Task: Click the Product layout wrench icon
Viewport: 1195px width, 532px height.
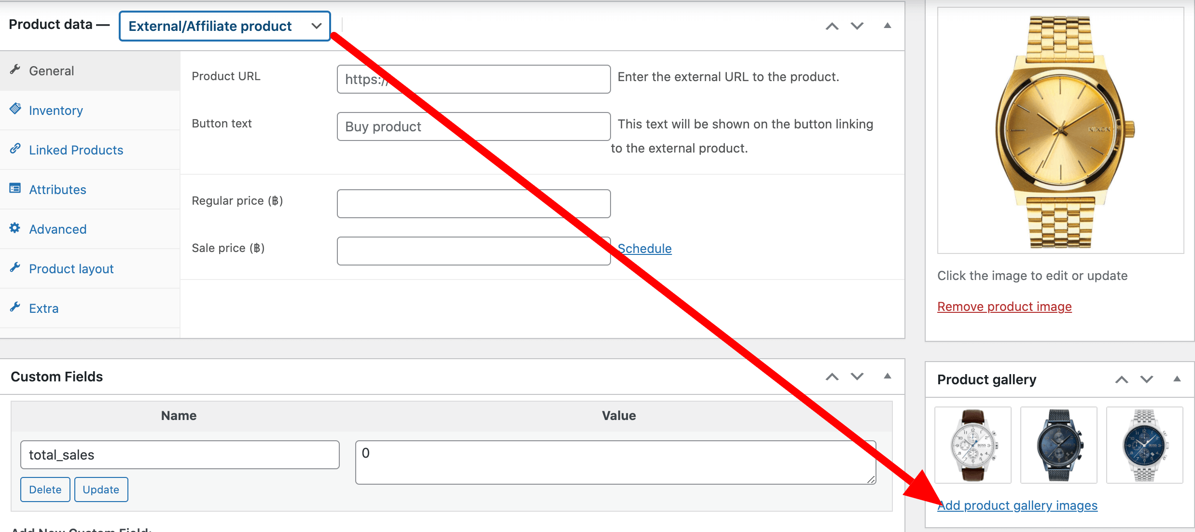Action: (x=15, y=268)
